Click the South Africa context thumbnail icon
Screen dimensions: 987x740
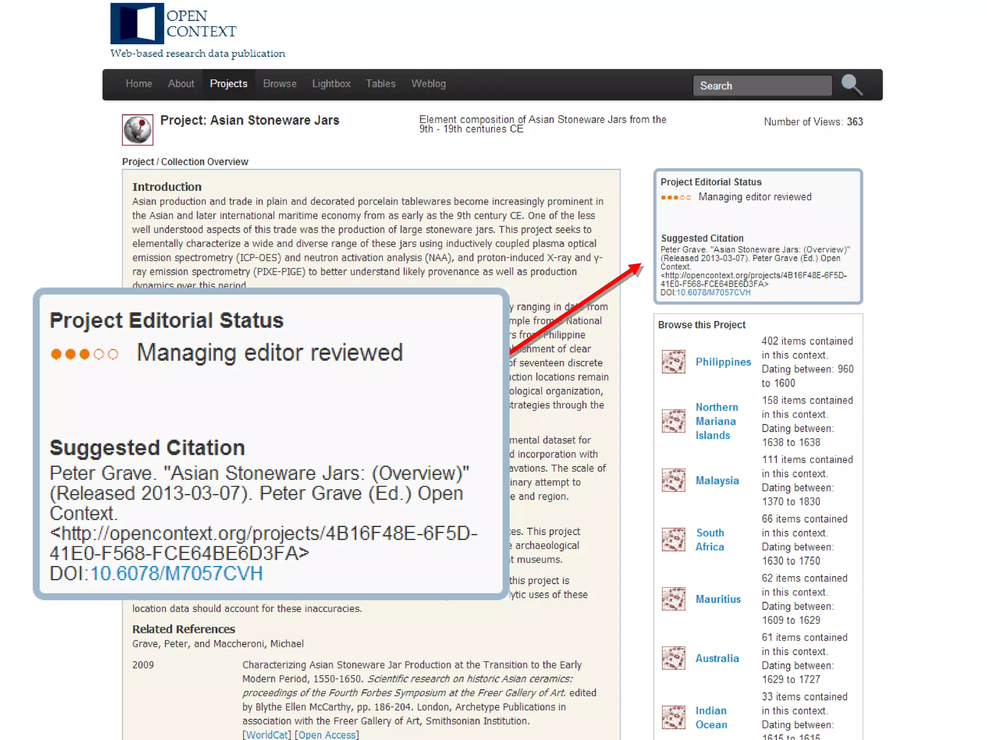point(673,540)
